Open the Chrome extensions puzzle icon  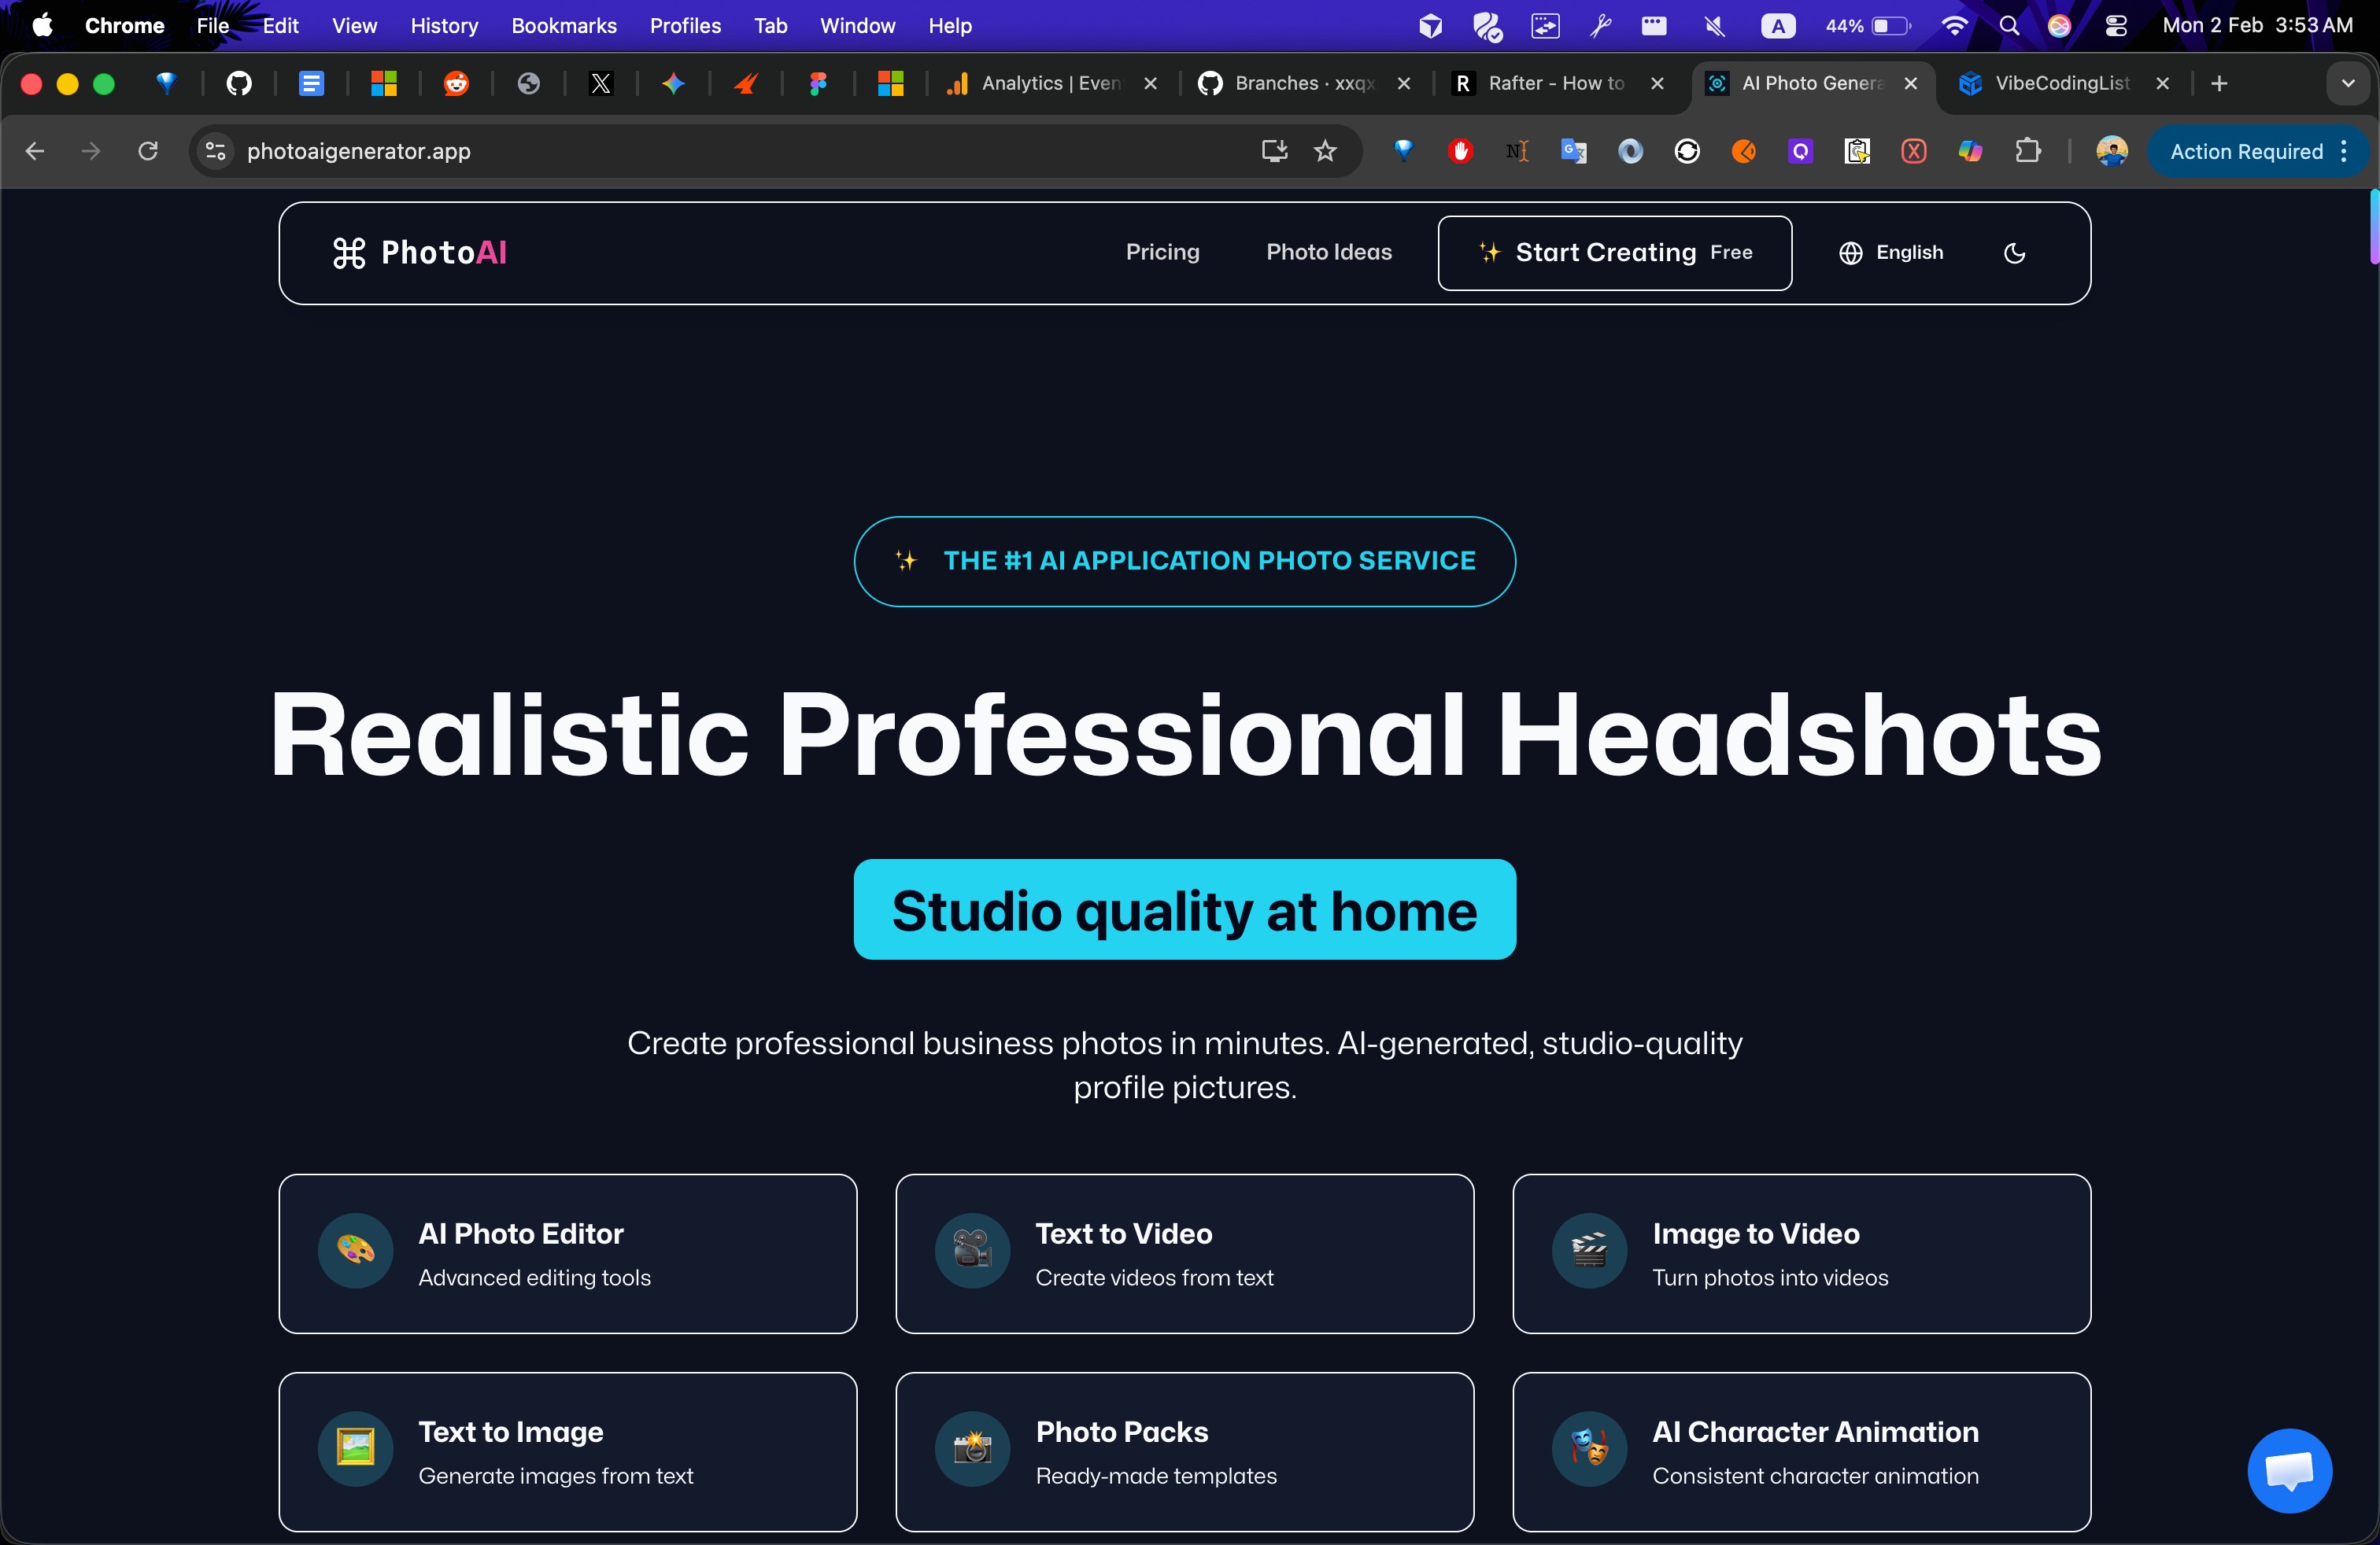coord(2027,151)
